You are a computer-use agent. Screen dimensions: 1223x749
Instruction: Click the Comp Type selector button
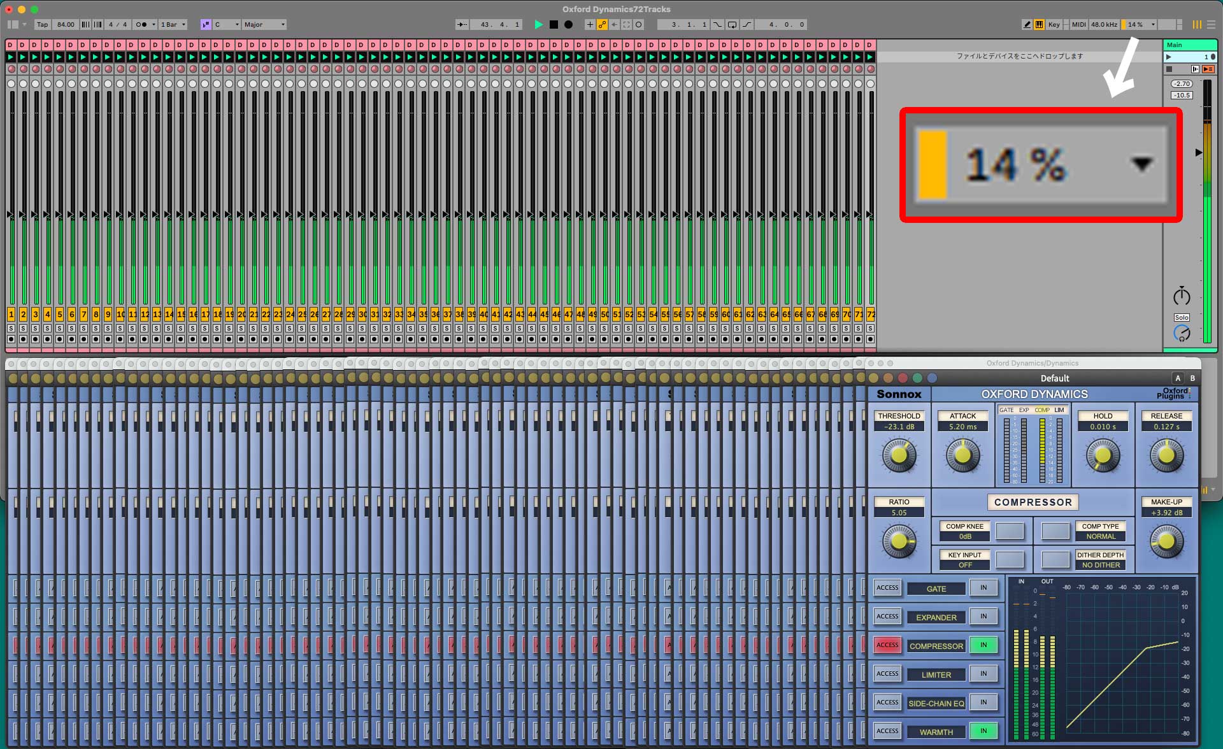coord(1055,531)
